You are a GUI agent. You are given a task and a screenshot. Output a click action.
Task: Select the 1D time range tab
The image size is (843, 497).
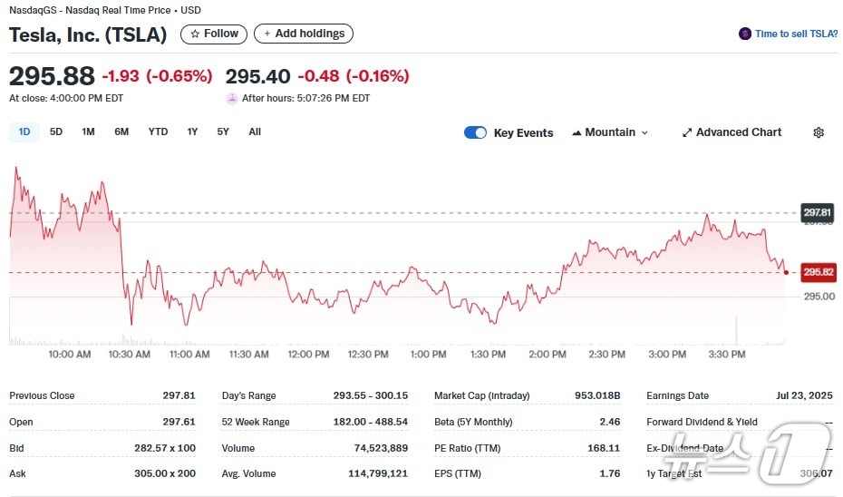[x=24, y=132]
